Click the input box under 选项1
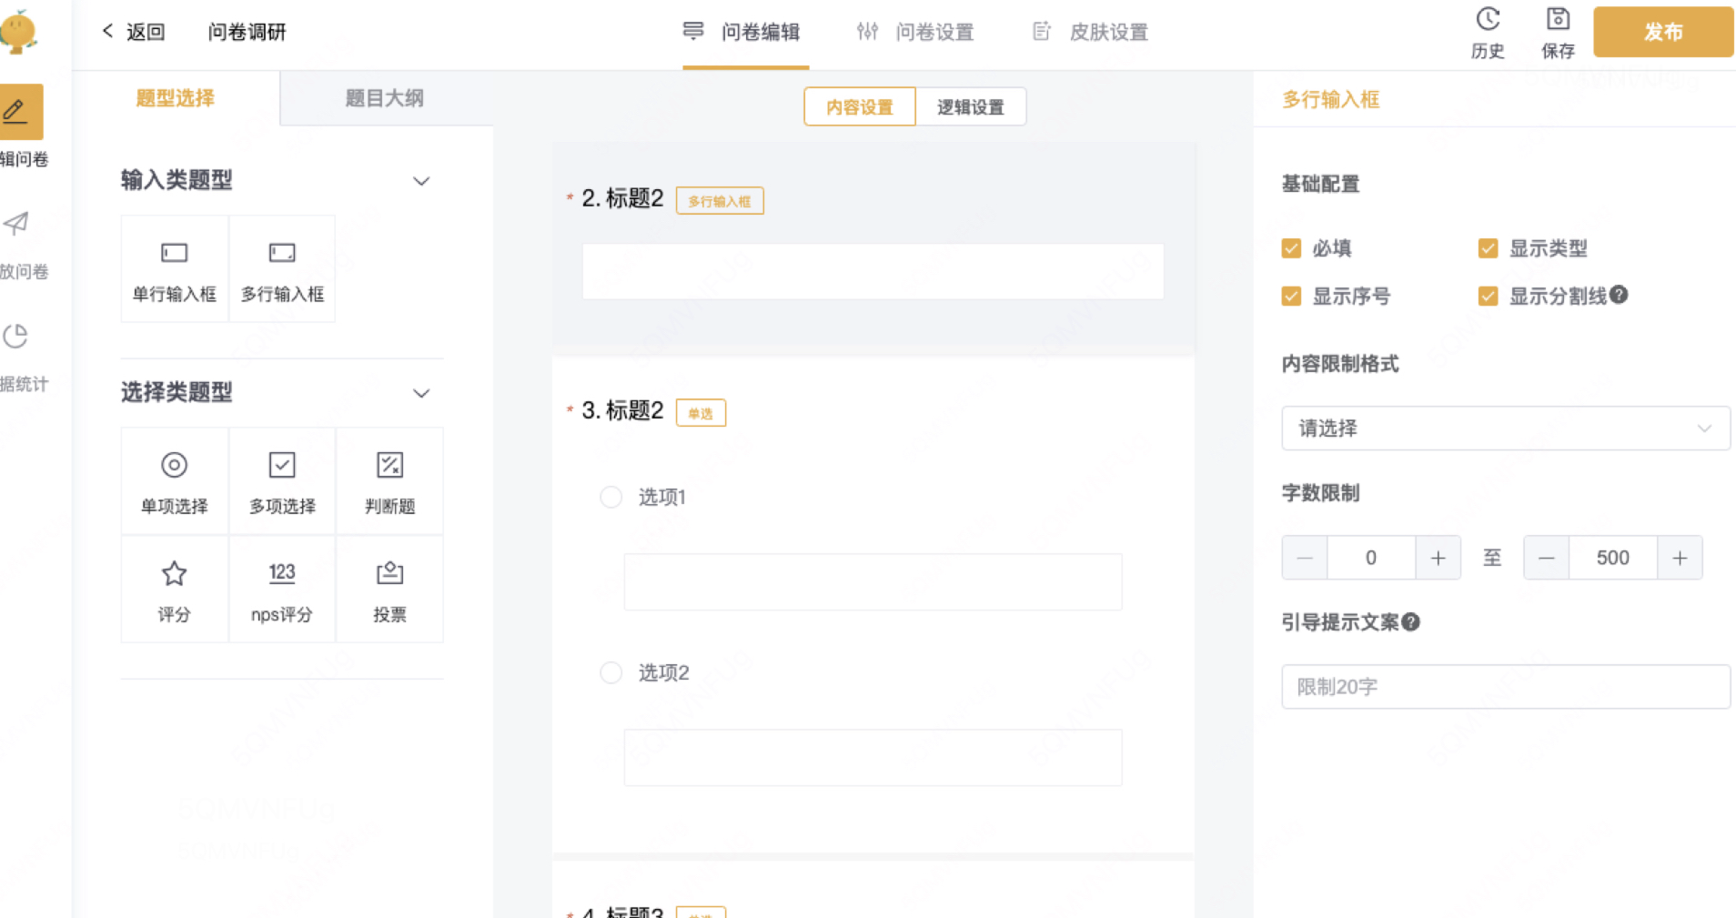 tap(873, 582)
